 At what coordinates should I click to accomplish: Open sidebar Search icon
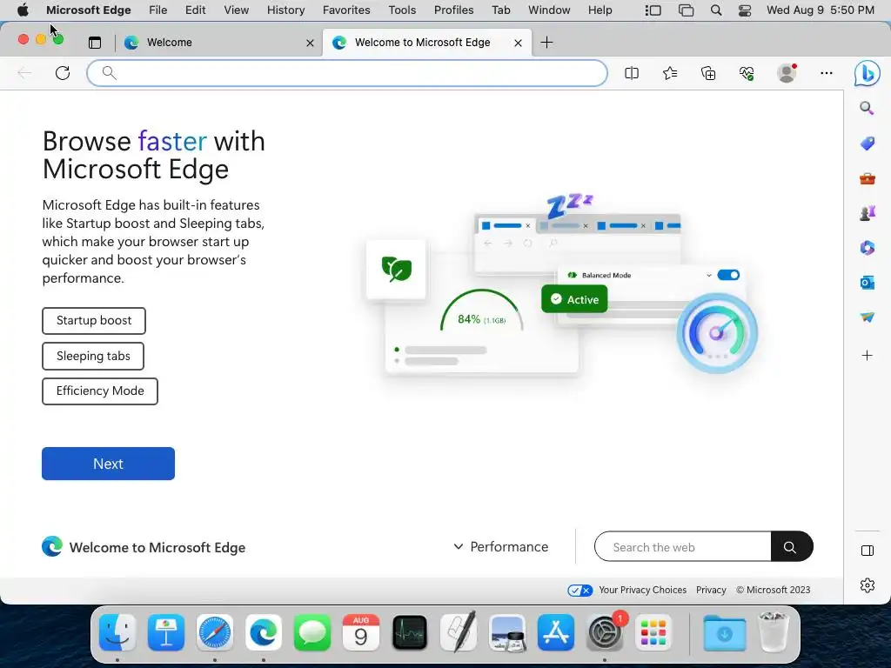pyautogui.click(x=867, y=108)
